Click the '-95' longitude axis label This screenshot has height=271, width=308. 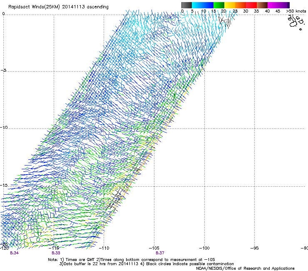(x=254, y=248)
